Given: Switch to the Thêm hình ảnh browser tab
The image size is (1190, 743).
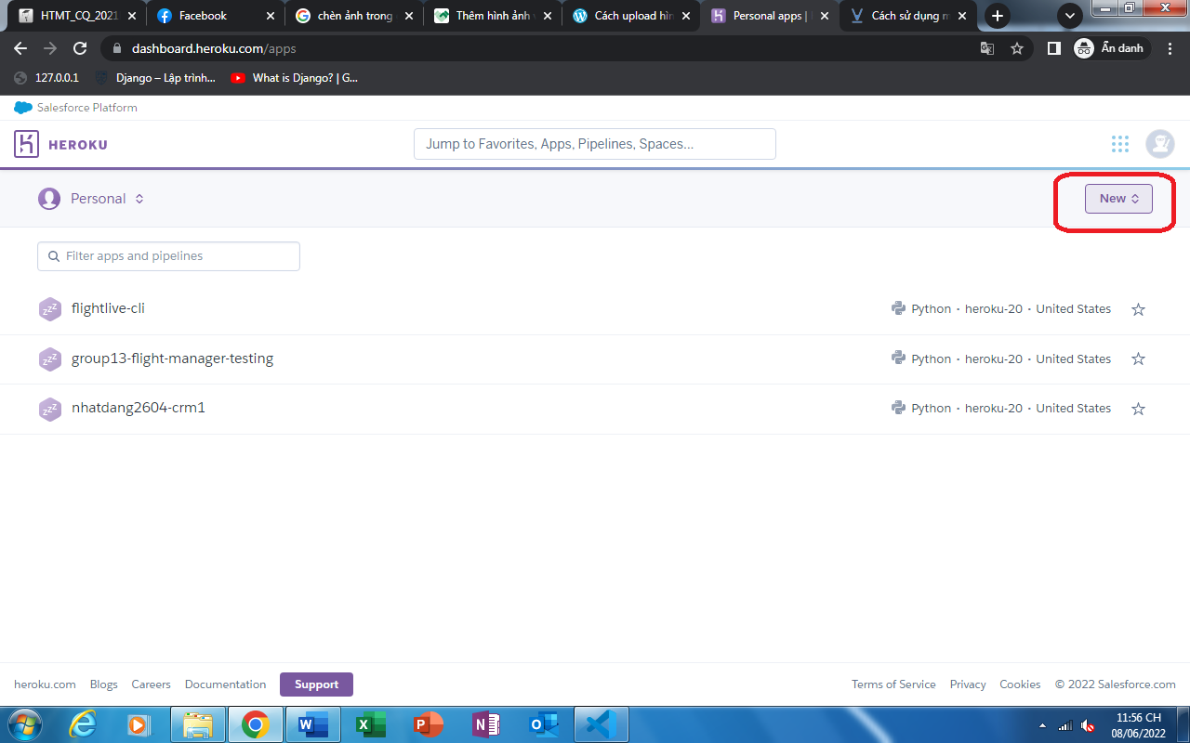Looking at the screenshot, I should pos(493,16).
